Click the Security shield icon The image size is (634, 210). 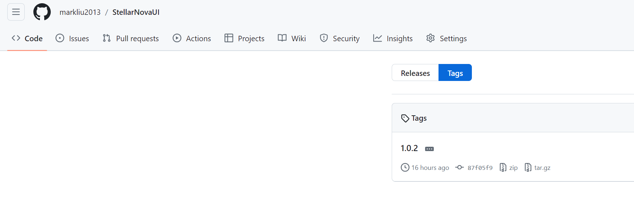click(x=324, y=38)
